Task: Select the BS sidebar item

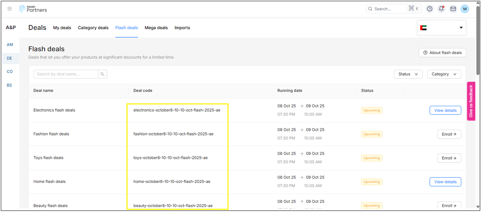Action: pos(10,85)
